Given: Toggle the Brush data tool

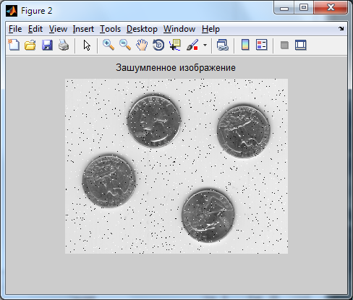Looking at the screenshot, I should point(192,45).
